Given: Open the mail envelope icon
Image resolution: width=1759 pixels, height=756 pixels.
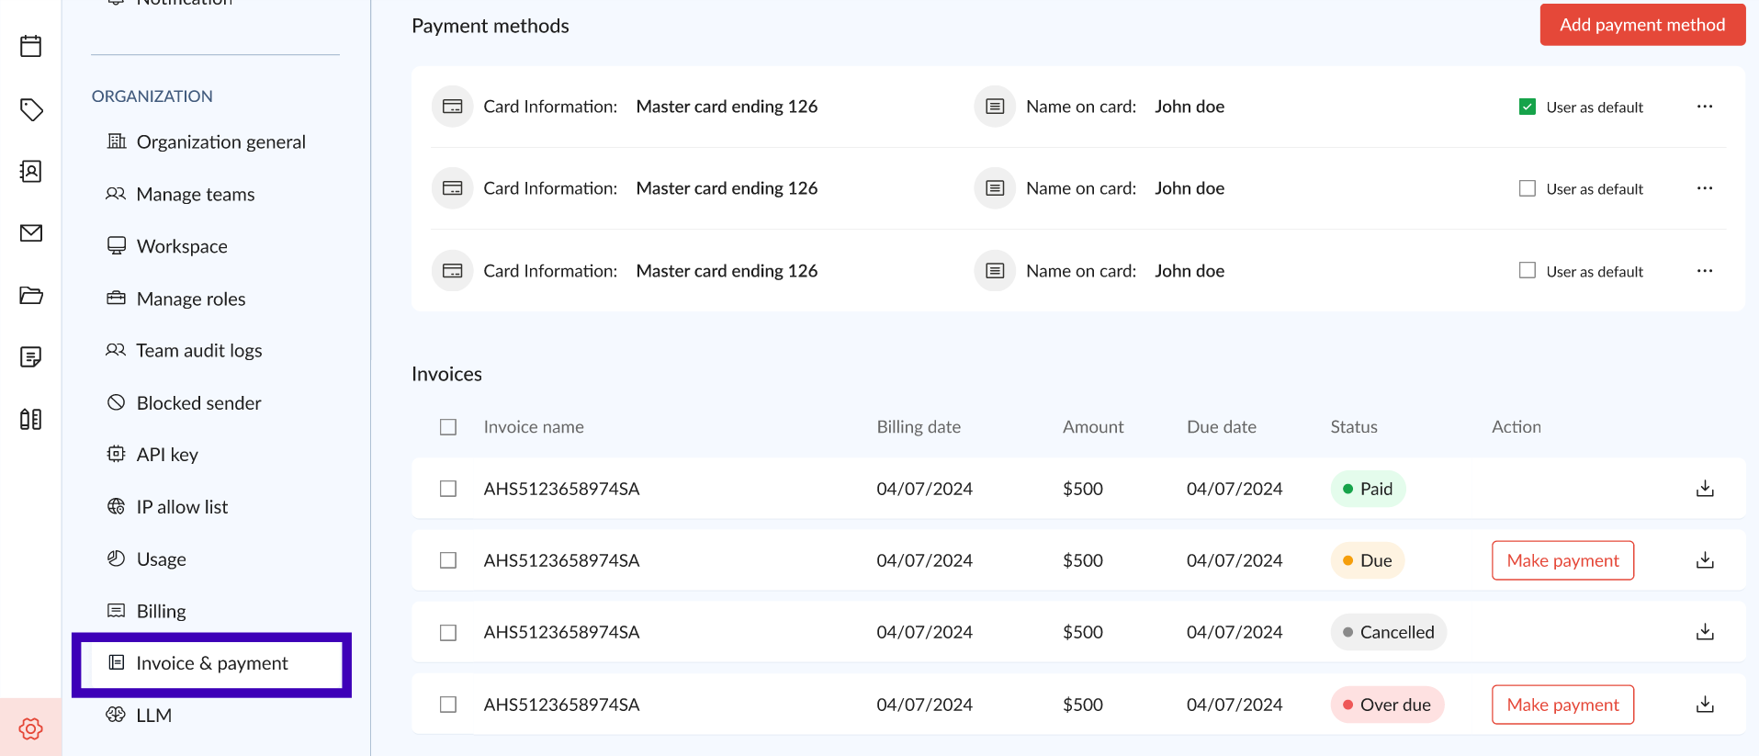Looking at the screenshot, I should pyautogui.click(x=31, y=233).
